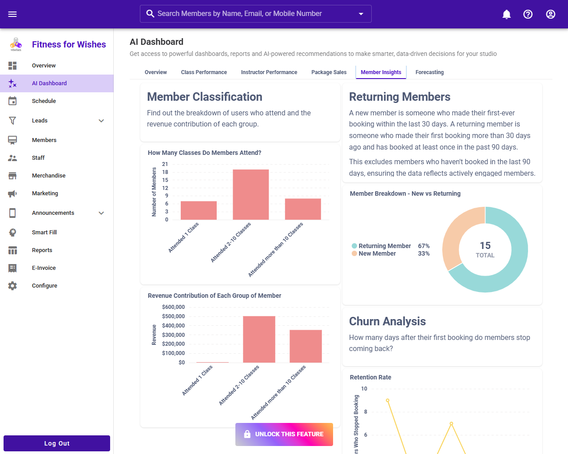
Task: Click the Marketing megaphone icon
Action: click(x=12, y=193)
